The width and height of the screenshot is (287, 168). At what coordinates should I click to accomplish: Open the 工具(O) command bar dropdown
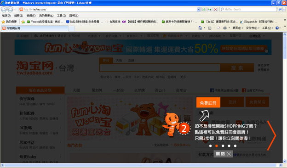coord(268,28)
